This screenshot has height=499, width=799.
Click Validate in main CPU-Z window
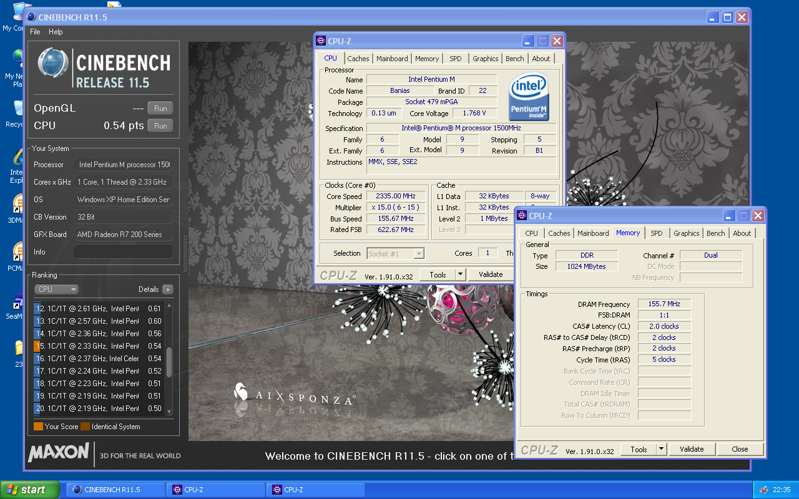491,274
